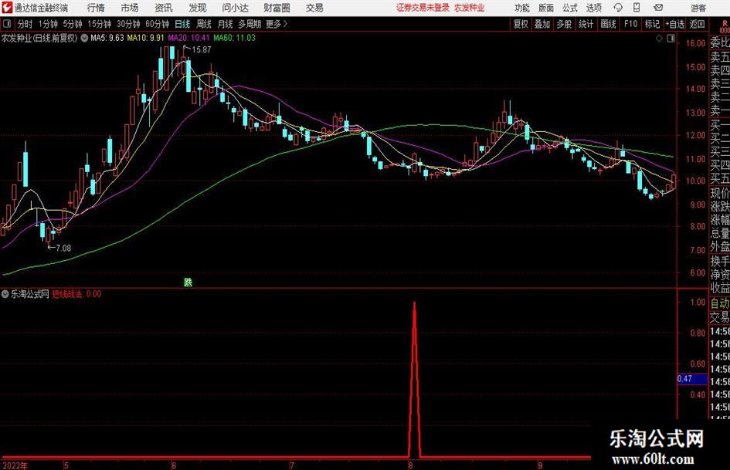Click the customer service headset icon
Viewport: 730px width, 470px height.
[x=618, y=8]
